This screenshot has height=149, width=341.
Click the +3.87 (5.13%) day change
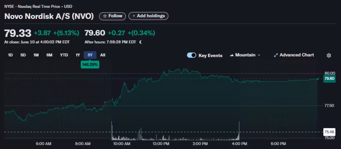click(x=57, y=33)
